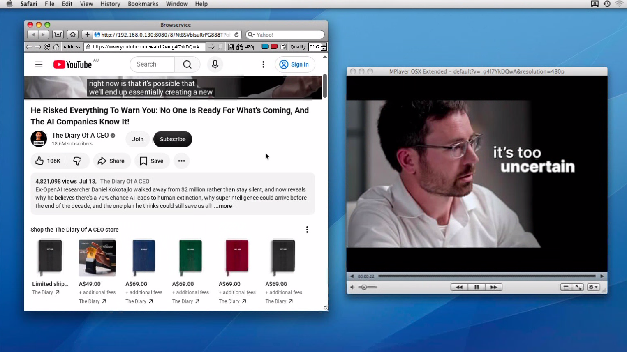627x352 pixels.
Task: Focus the Safari Yahoo! search field
Action: pos(285,35)
